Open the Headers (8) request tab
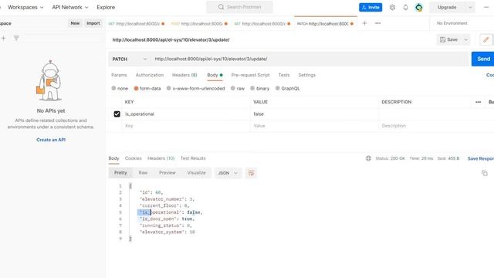Screen dimensions: 494x278 point(184,75)
